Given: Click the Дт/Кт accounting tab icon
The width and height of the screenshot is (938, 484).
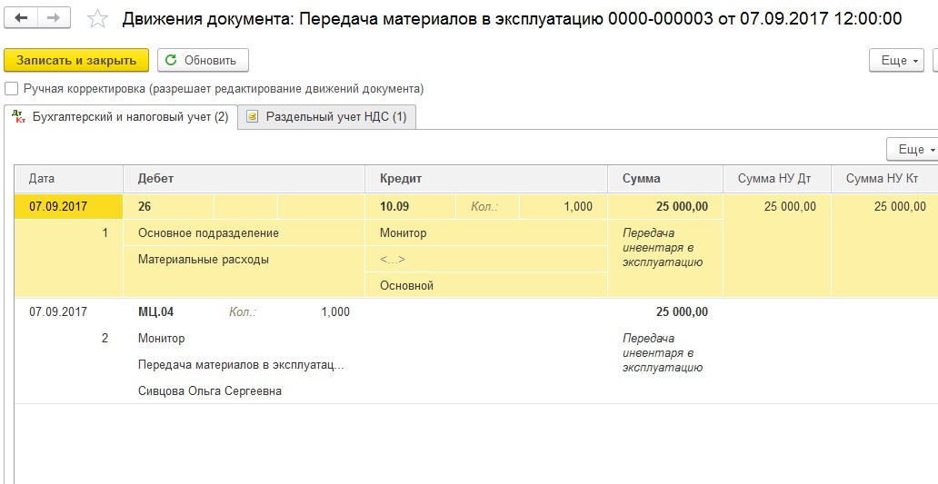Looking at the screenshot, I should (x=17, y=116).
